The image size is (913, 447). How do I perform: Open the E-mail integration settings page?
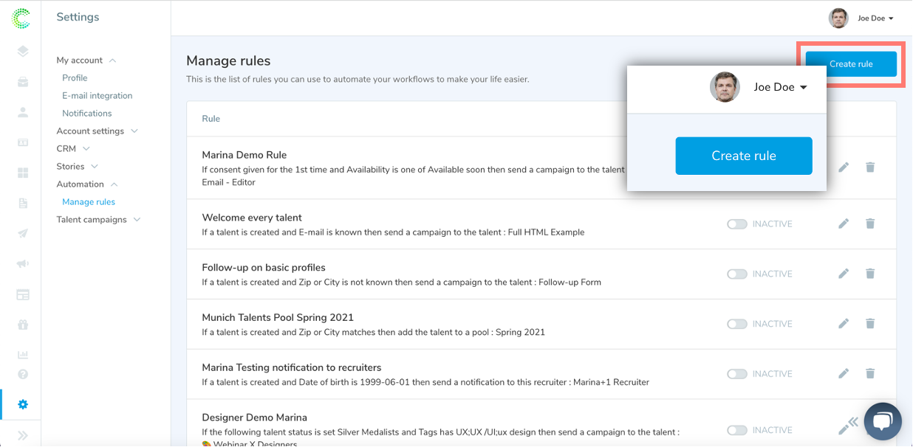(97, 96)
